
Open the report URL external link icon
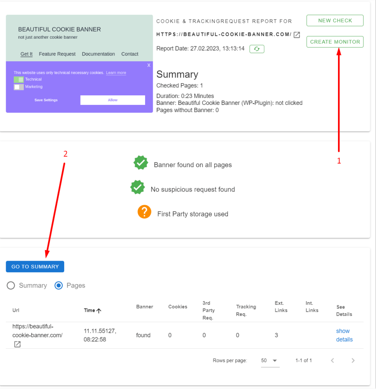click(x=297, y=35)
